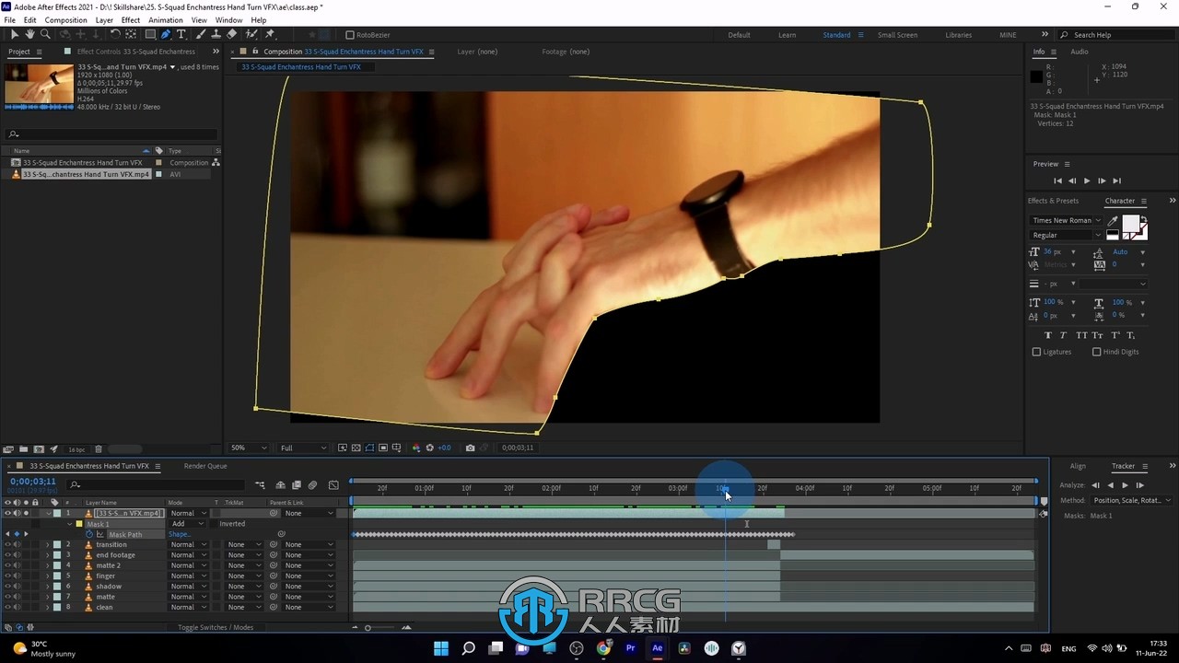
Task: Toggle visibility of the finger layer
Action: point(7,576)
